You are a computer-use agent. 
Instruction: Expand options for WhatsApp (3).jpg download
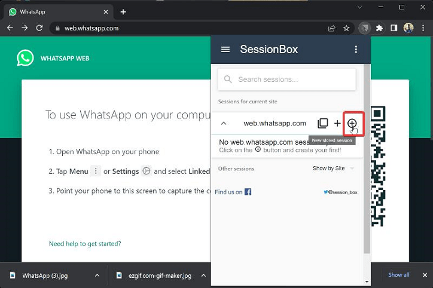tap(97, 275)
